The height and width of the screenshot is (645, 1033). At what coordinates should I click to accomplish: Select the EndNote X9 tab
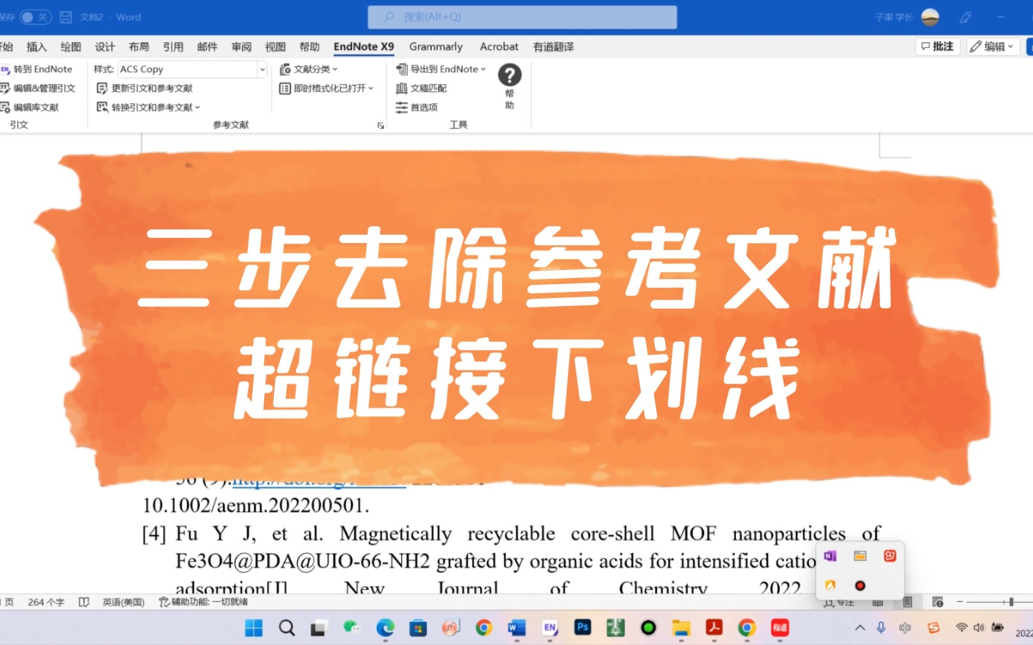(363, 47)
